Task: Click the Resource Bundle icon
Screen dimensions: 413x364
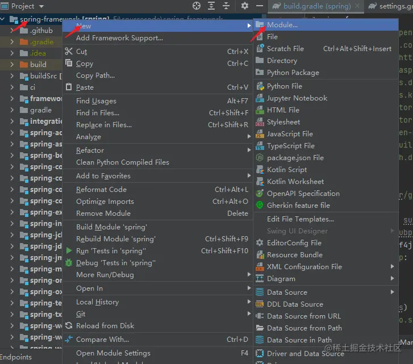Action: click(260, 254)
